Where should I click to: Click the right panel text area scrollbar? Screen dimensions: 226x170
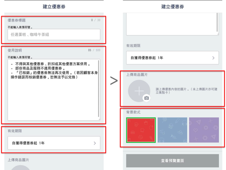(217, 22)
